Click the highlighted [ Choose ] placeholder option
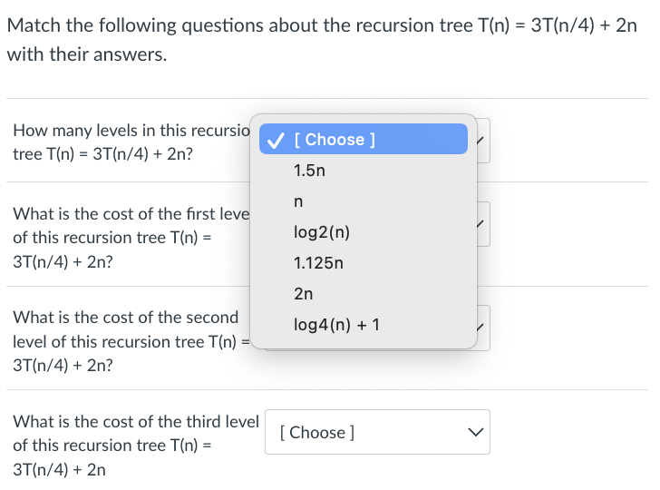This screenshot has height=490, width=660. (x=340, y=139)
